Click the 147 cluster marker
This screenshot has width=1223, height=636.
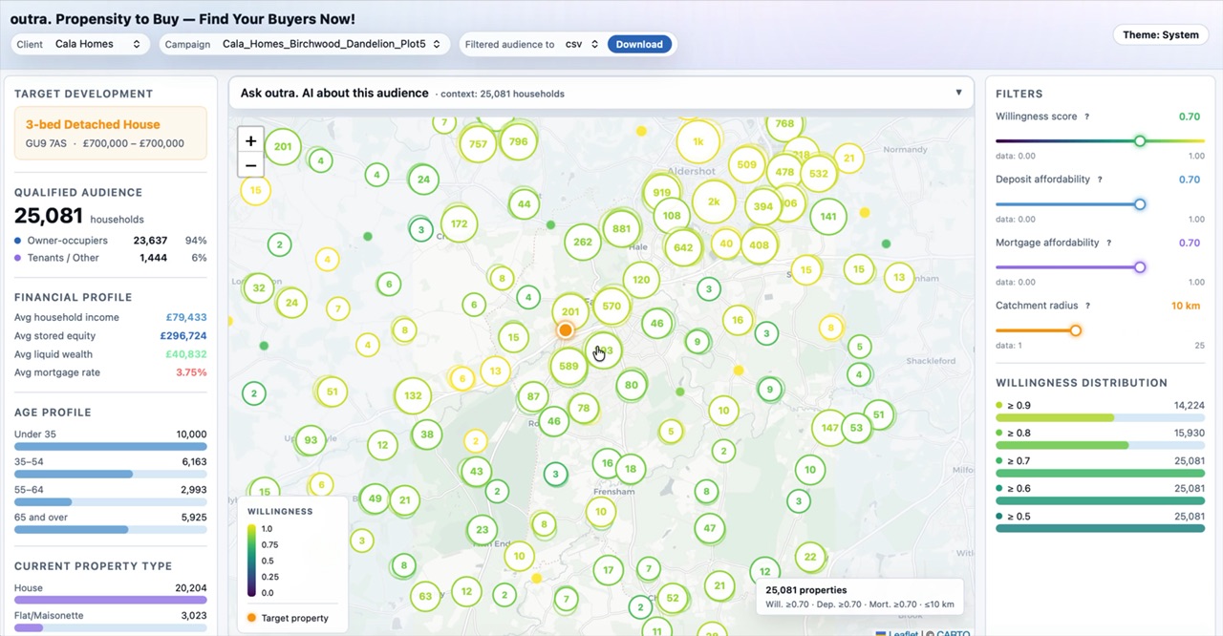[x=829, y=428]
